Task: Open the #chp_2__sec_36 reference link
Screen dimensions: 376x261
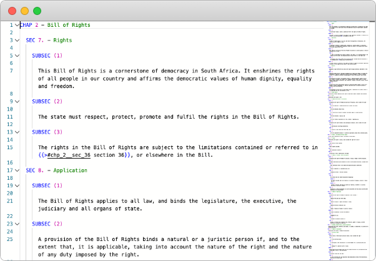Action: point(69,155)
